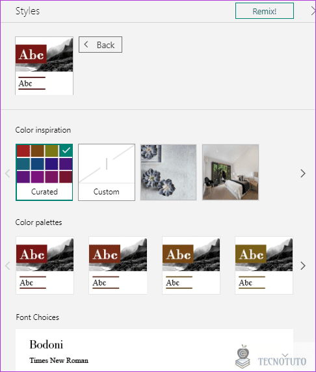Open the Bodoni Times New Roman font selector
The image size is (316, 372).
coord(155,350)
